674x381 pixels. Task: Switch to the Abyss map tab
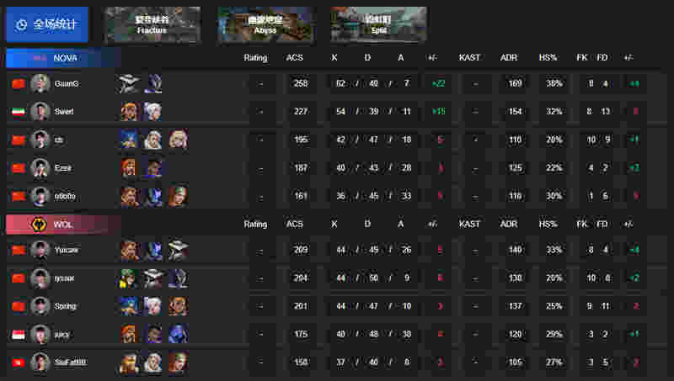(265, 24)
